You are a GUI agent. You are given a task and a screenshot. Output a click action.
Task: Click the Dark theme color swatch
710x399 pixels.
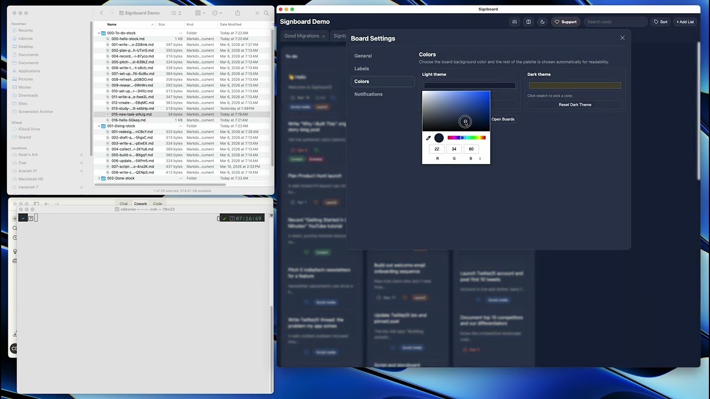click(x=575, y=85)
